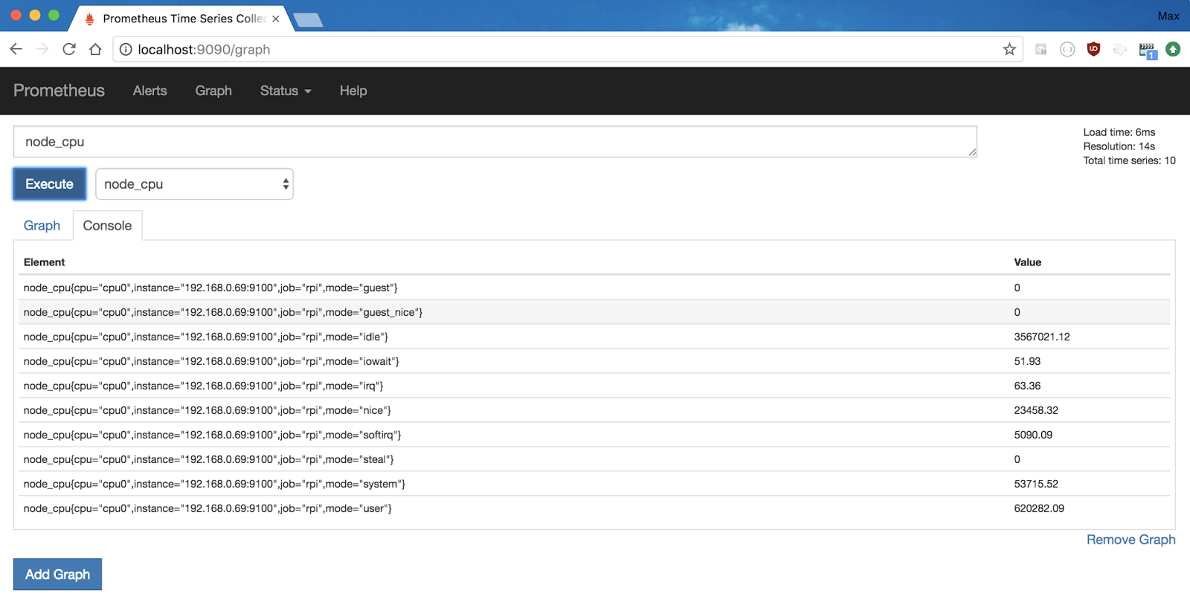
Task: Select the mode="softirq" element row
Action: click(594, 435)
